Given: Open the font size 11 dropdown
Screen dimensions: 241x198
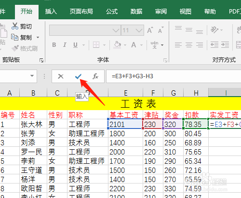Looking at the screenshot, I should tap(139, 30).
